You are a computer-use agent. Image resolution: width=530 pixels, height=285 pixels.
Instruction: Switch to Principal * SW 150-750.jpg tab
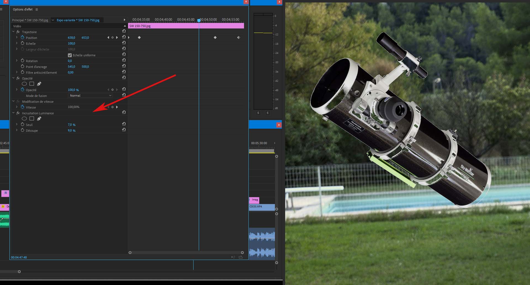point(30,20)
